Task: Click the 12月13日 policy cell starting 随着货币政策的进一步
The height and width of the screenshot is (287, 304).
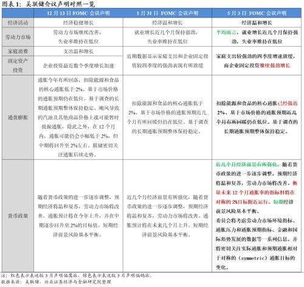Action: coord(78,216)
